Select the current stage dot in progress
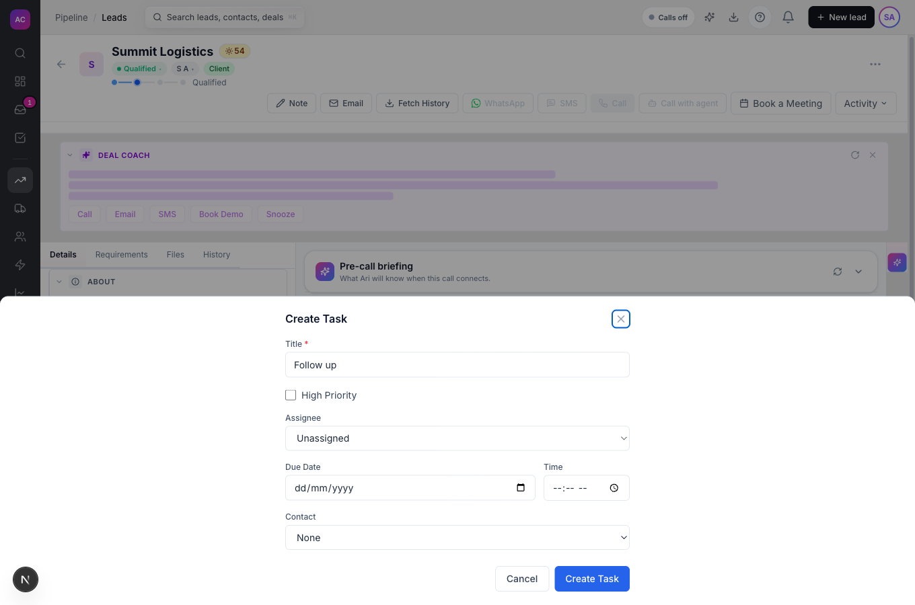The width and height of the screenshot is (915, 605). coord(137,83)
